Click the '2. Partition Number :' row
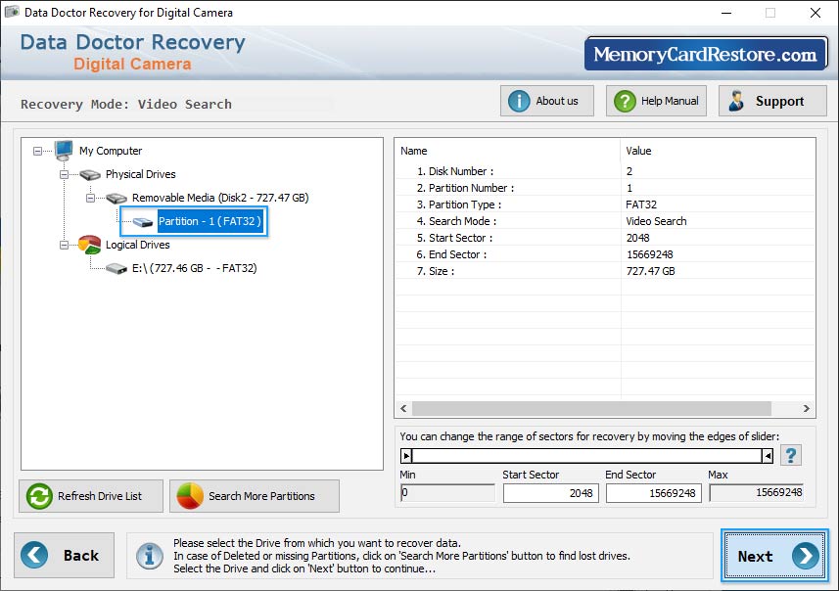The height and width of the screenshot is (591, 839). [x=605, y=188]
